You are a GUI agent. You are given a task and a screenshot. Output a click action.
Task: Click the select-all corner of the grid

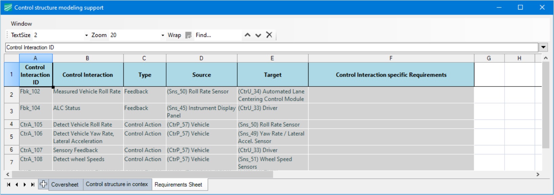(12, 58)
